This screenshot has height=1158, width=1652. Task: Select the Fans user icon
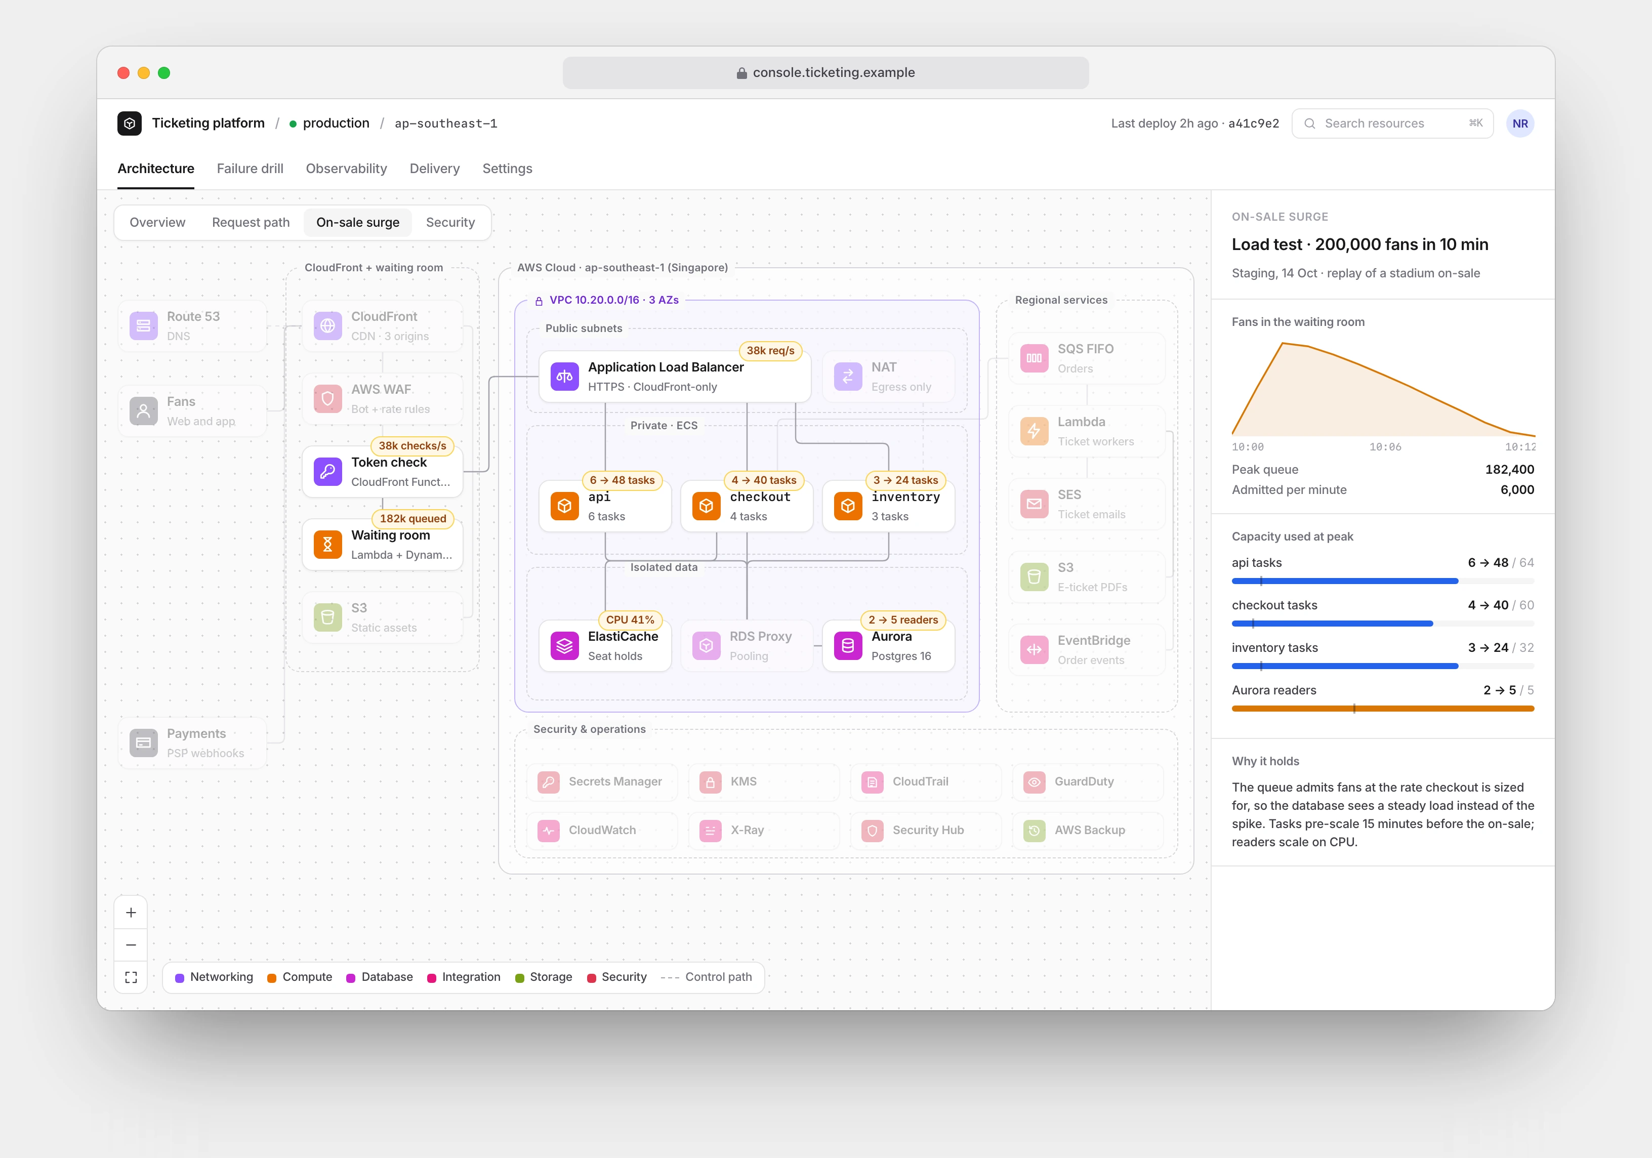[143, 411]
